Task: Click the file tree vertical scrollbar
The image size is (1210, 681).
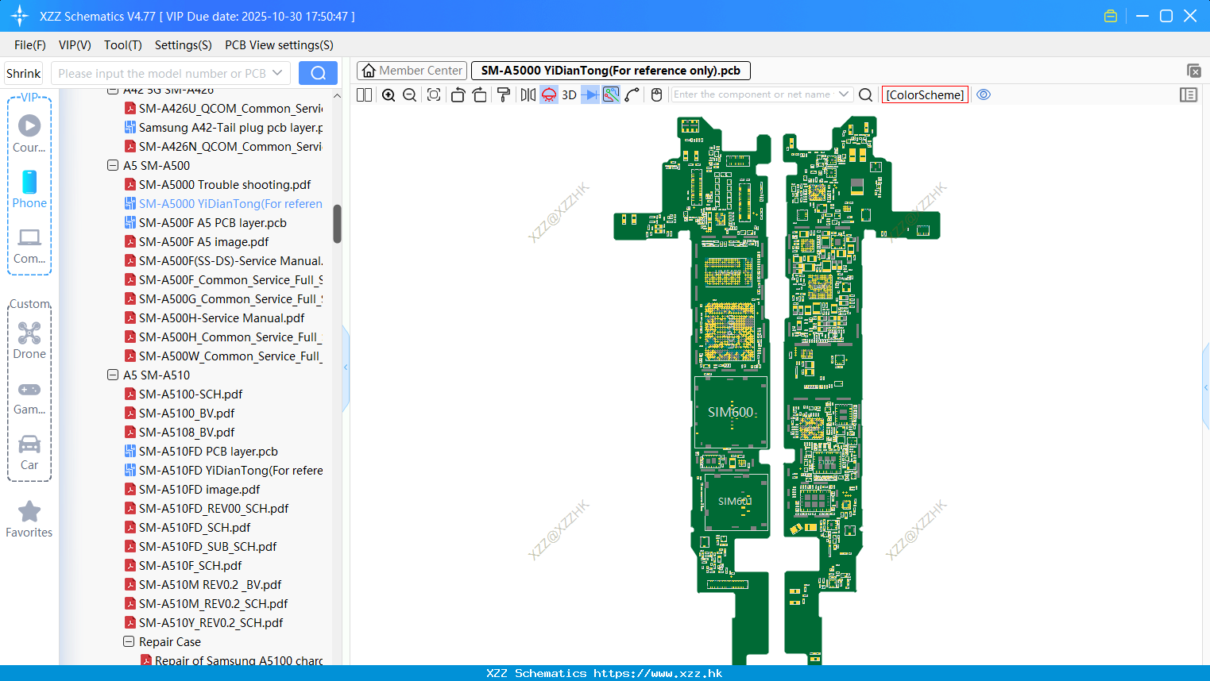Action: pyautogui.click(x=337, y=224)
